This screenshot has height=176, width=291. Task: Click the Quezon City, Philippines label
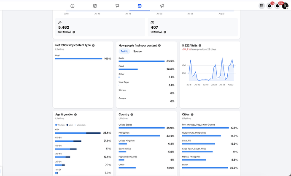pos(194,133)
